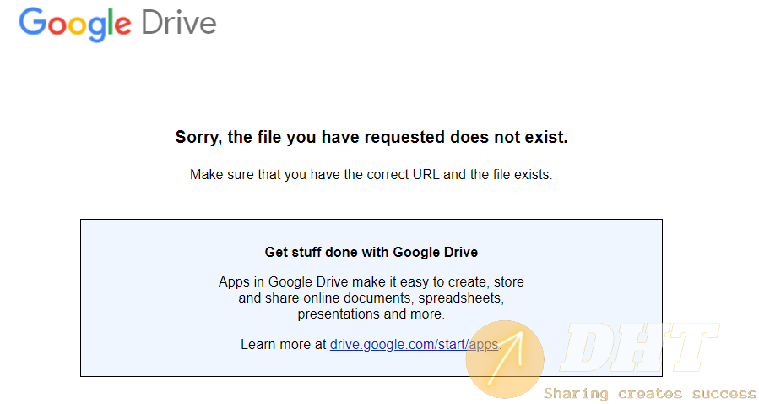The image size is (759, 404).
Task: Click 'Get stuff done with Google Drive' heading
Action: pos(371,252)
